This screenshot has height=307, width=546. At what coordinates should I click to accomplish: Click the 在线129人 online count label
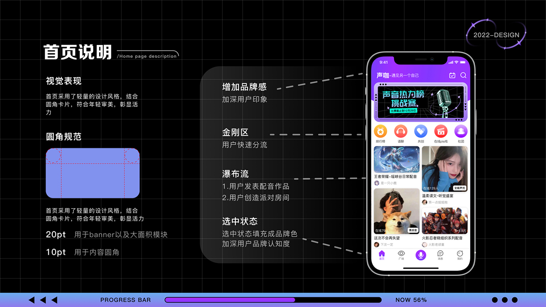[431, 188]
